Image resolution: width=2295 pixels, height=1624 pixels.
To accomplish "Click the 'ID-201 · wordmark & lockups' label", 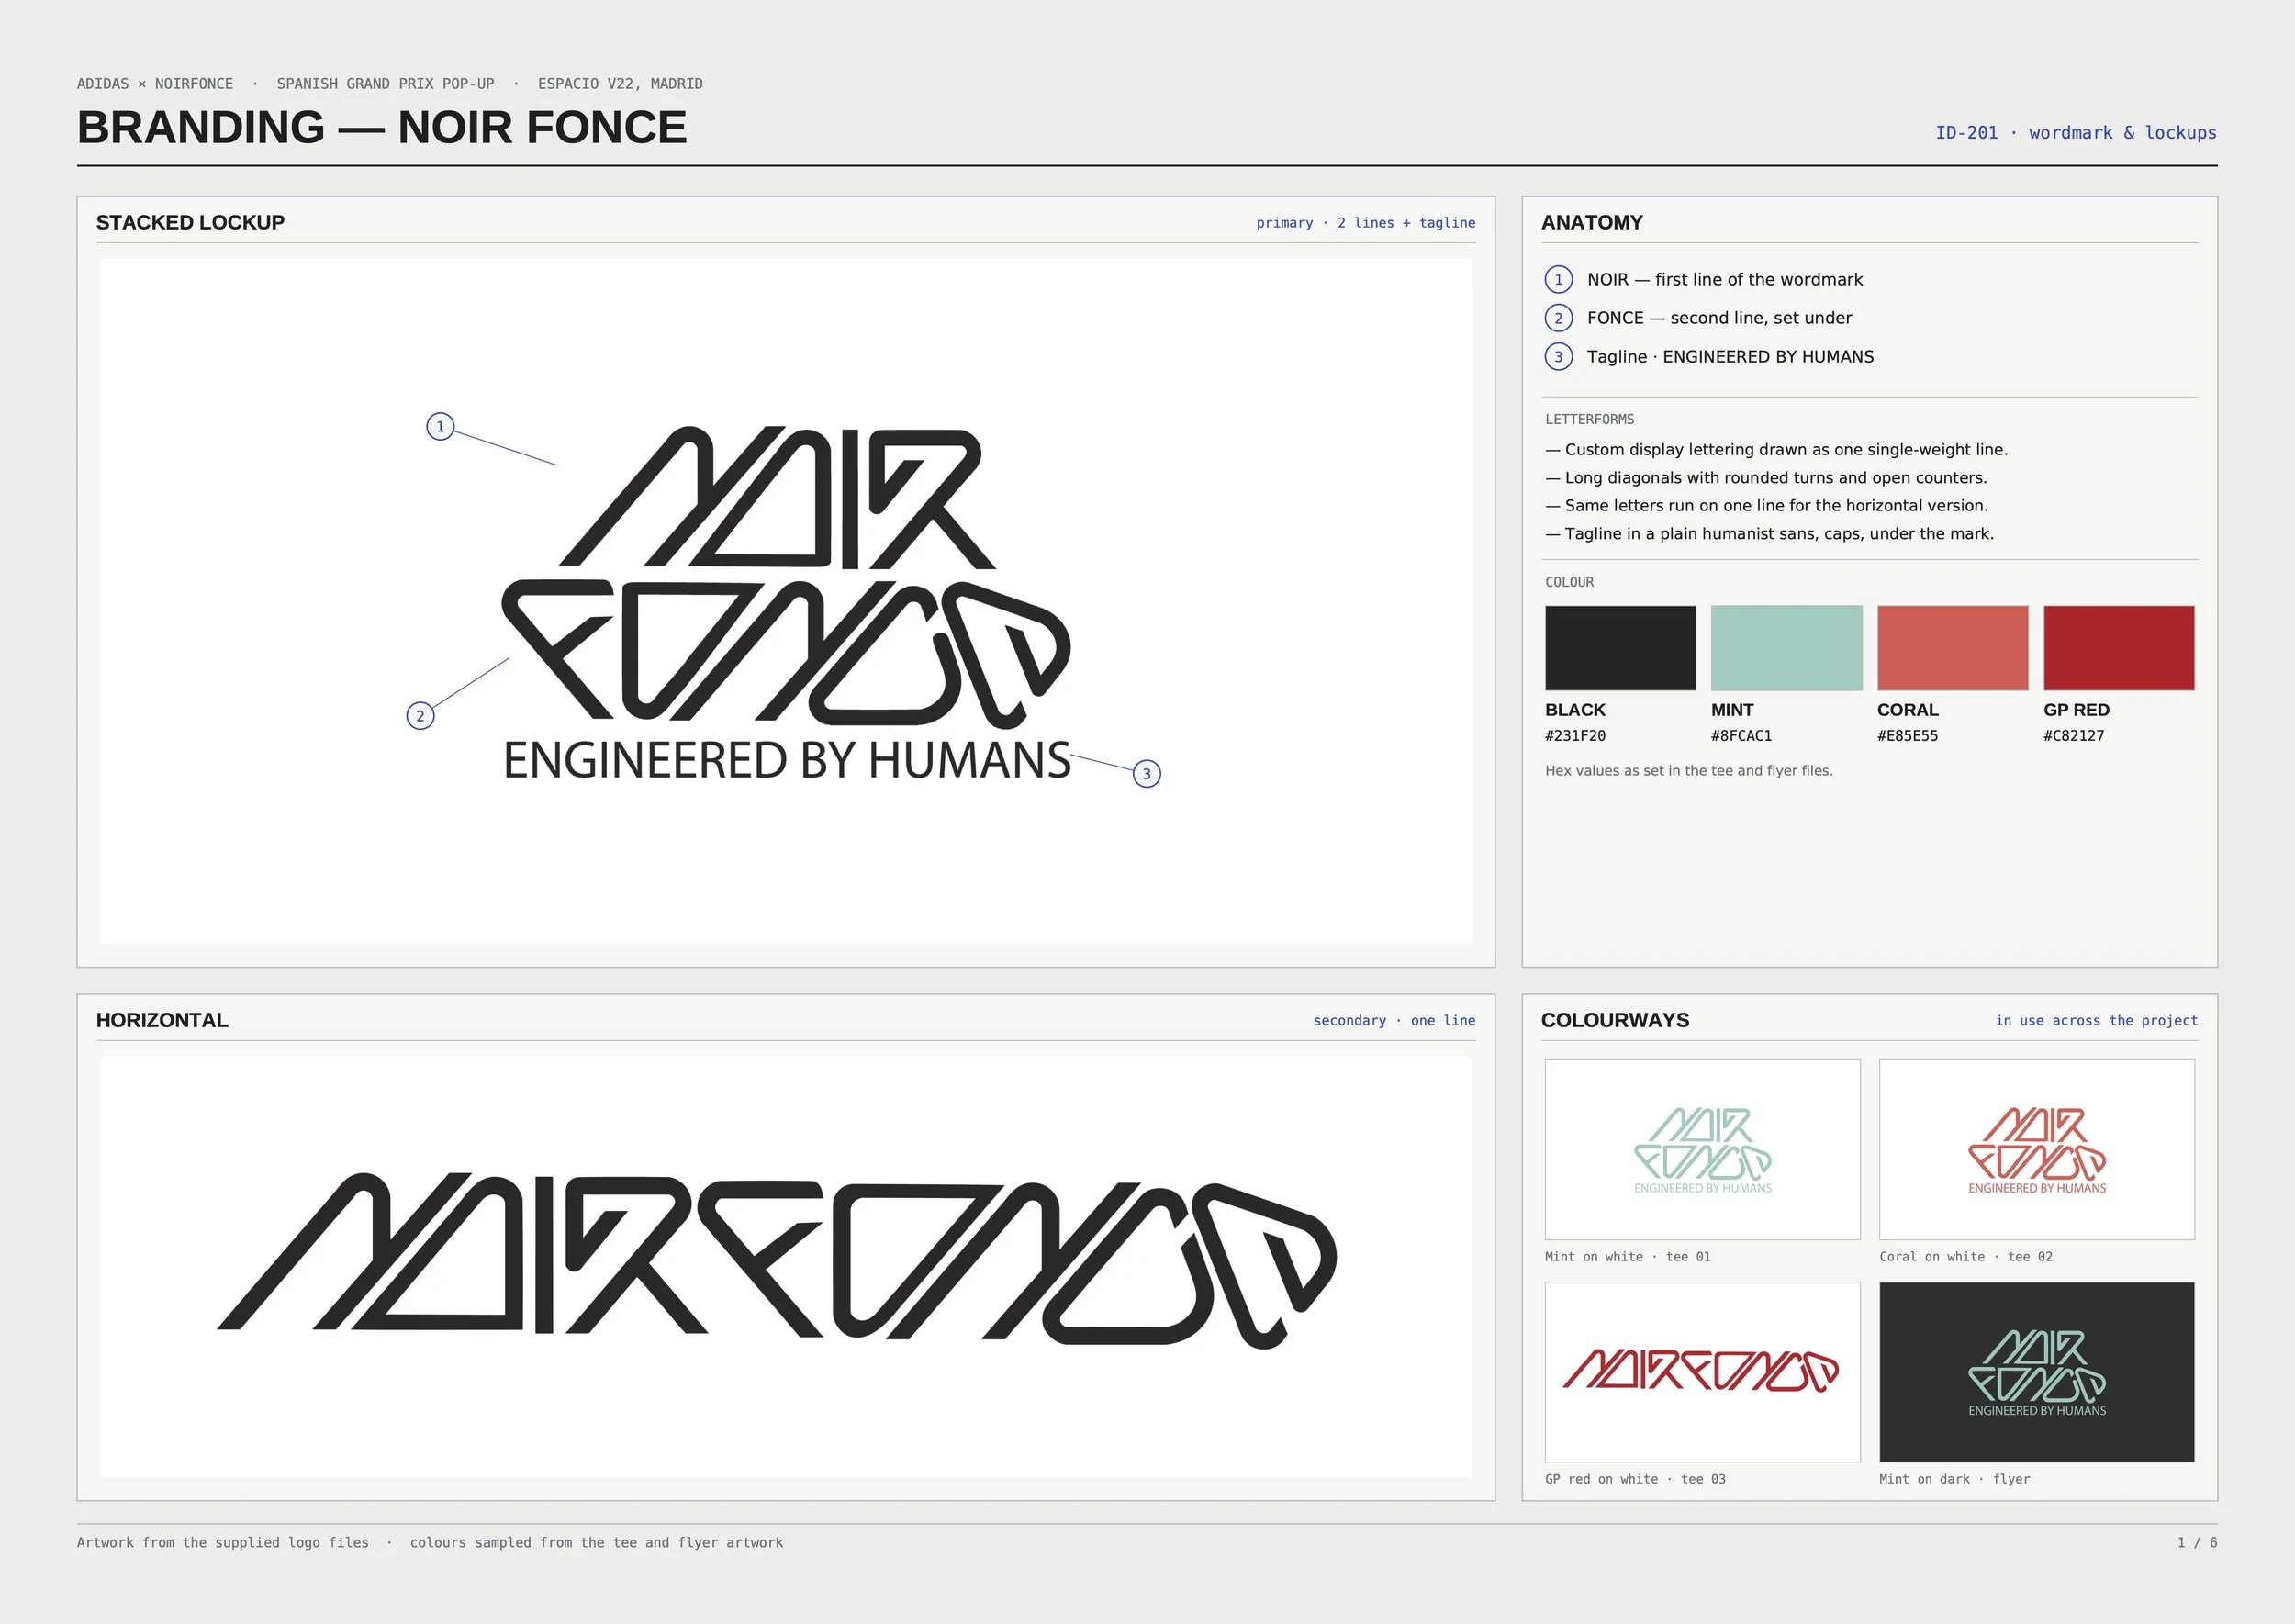I will (2076, 133).
